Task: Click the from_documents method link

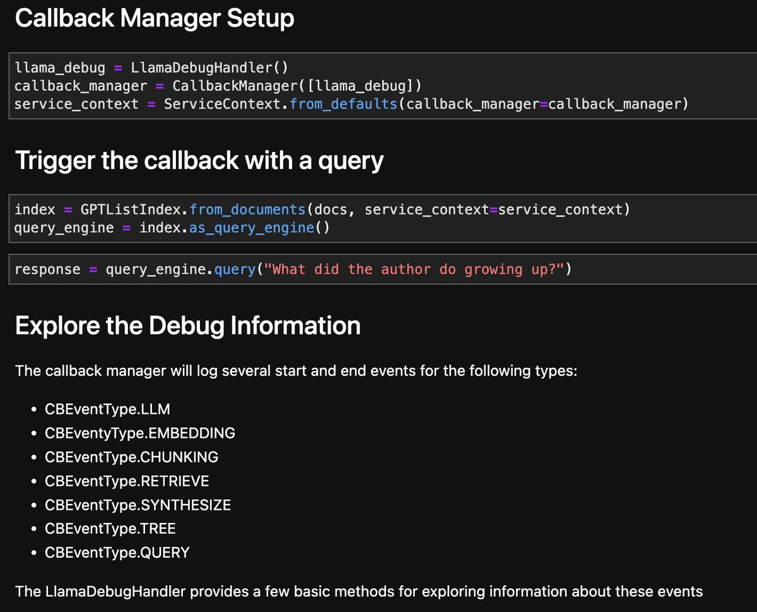Action: (x=249, y=209)
